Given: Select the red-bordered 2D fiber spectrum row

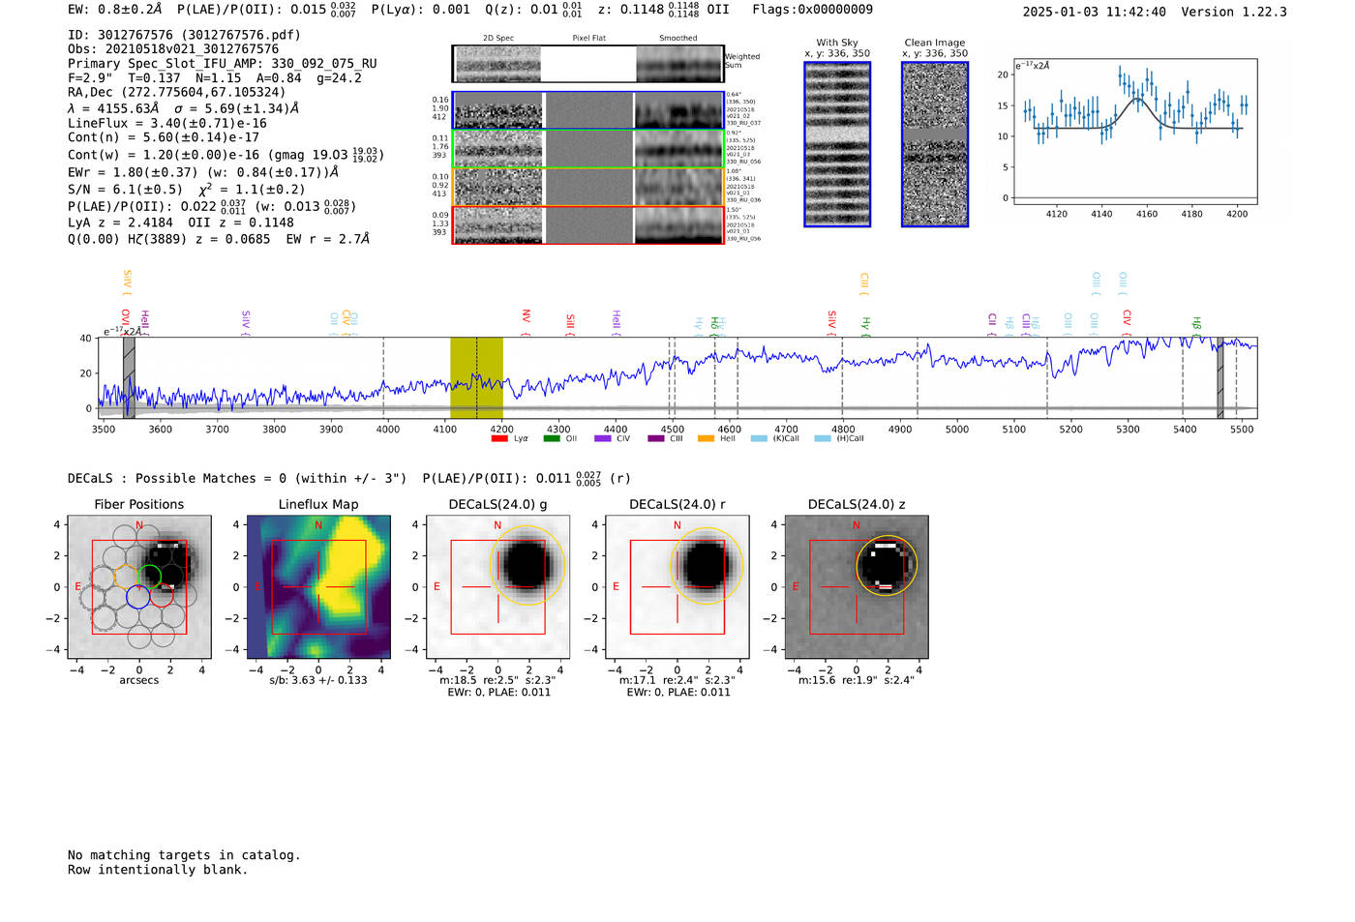Looking at the screenshot, I should coord(587,224).
